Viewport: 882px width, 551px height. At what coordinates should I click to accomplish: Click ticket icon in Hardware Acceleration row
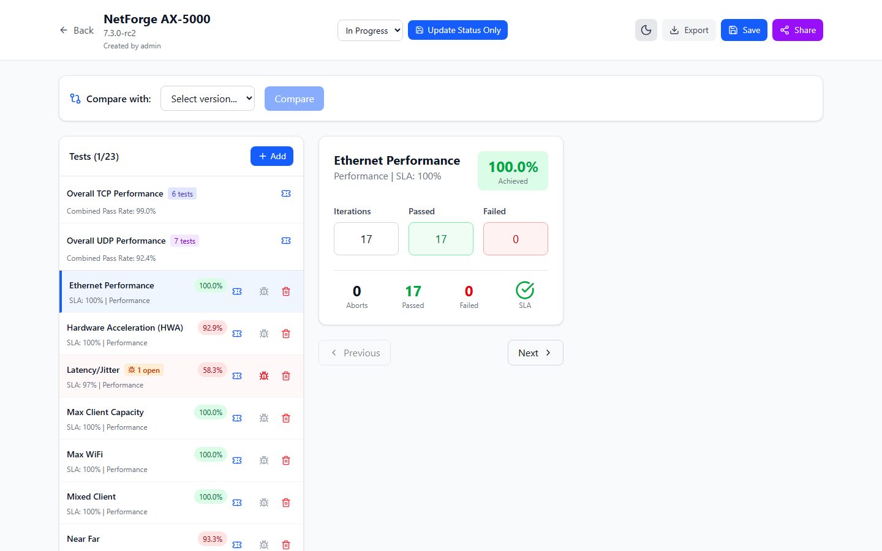pyautogui.click(x=237, y=334)
